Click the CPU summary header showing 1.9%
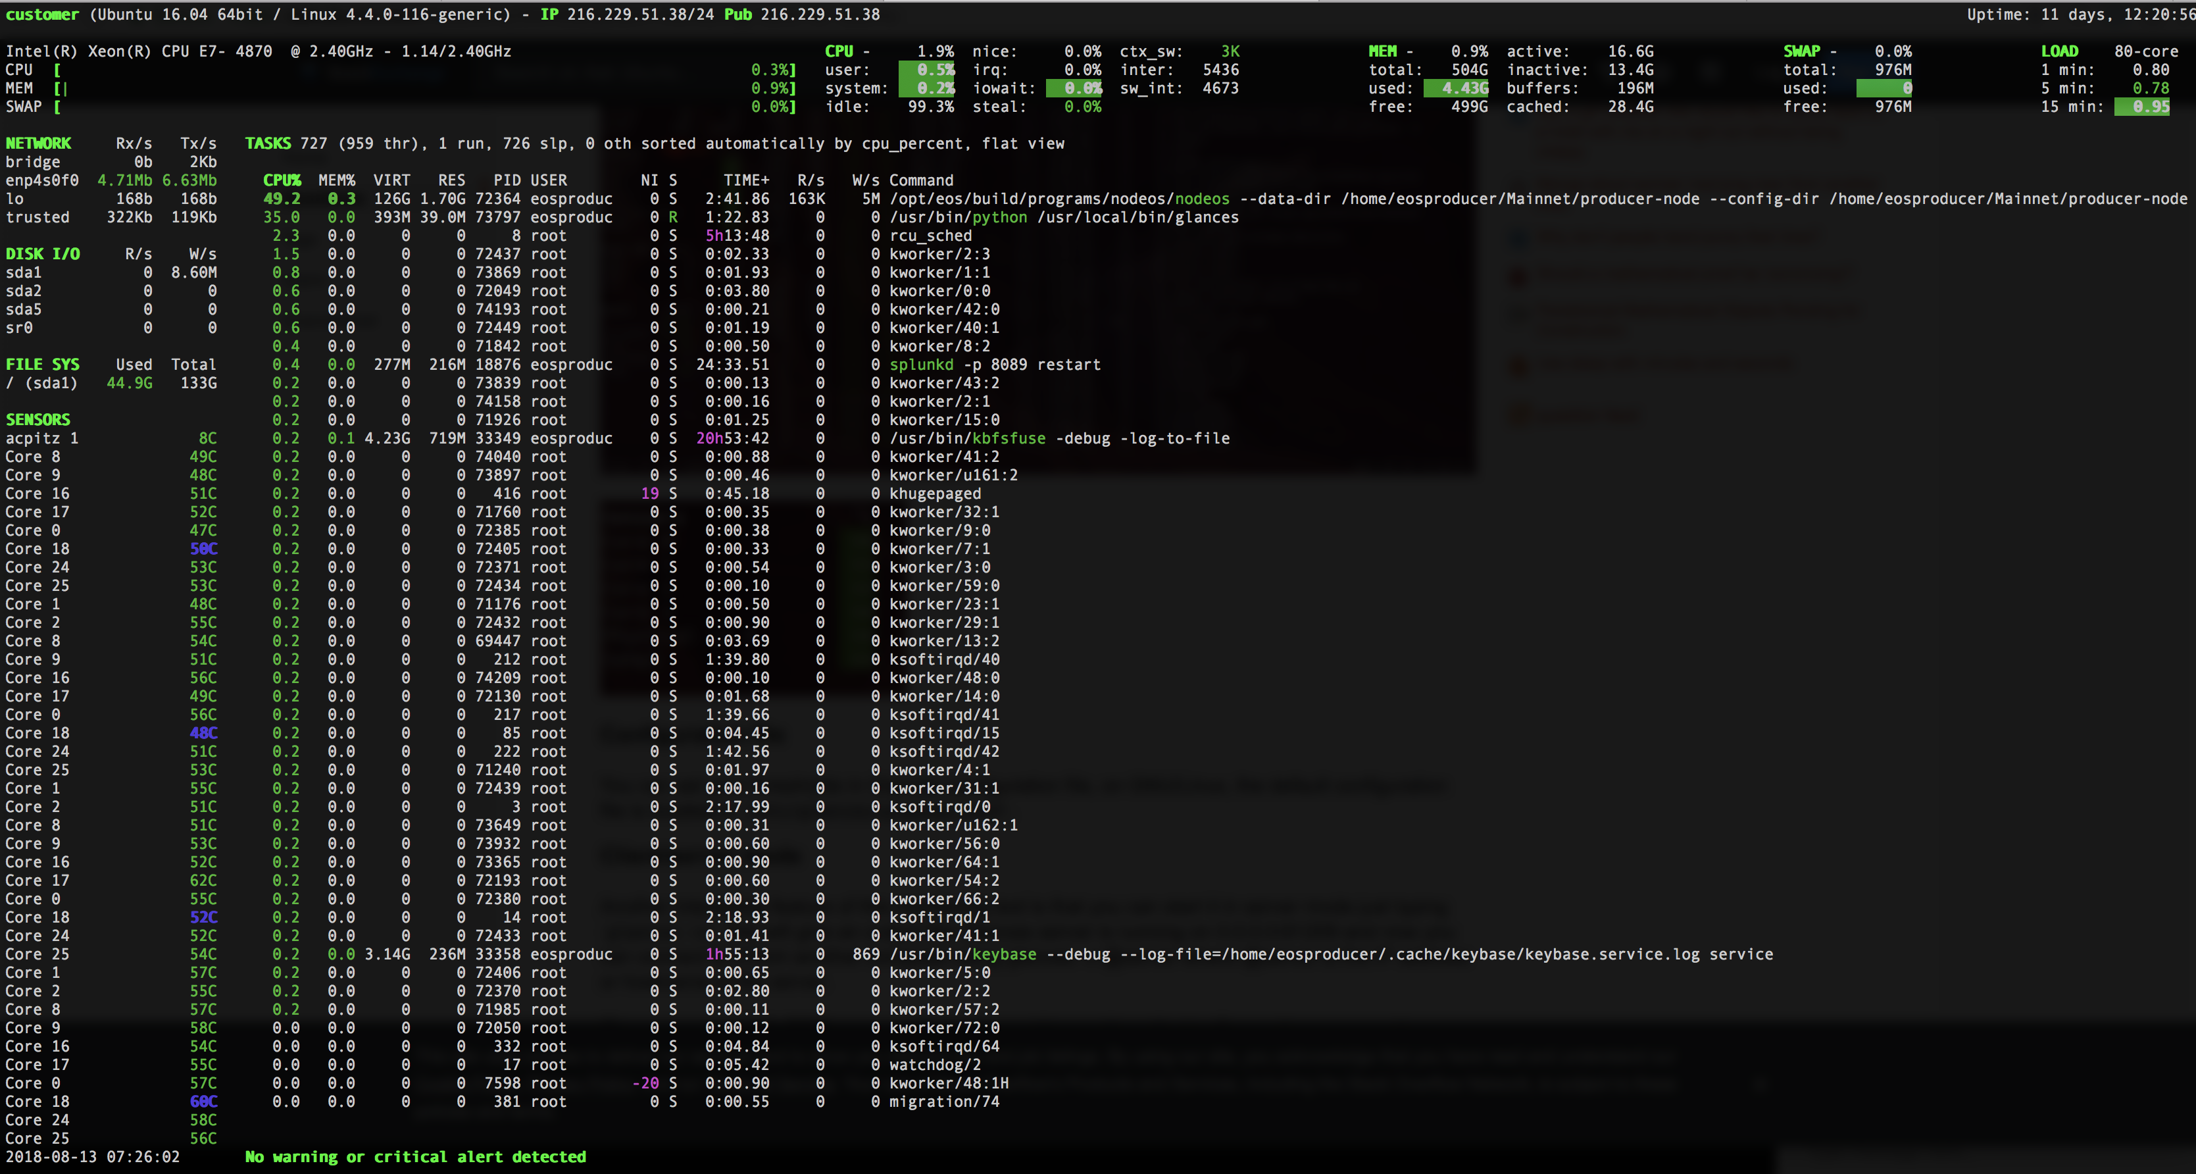Viewport: 2196px width, 1174px height. (x=889, y=51)
